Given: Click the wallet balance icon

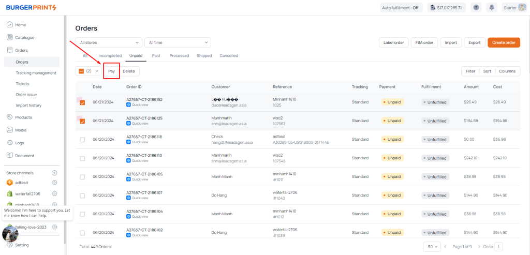Looking at the screenshot, I should 433,8.
